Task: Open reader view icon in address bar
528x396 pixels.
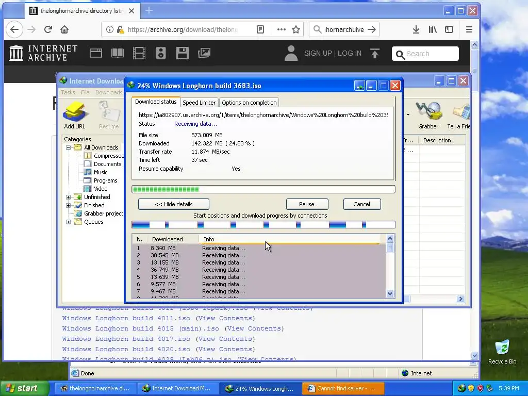Action: tap(260, 29)
